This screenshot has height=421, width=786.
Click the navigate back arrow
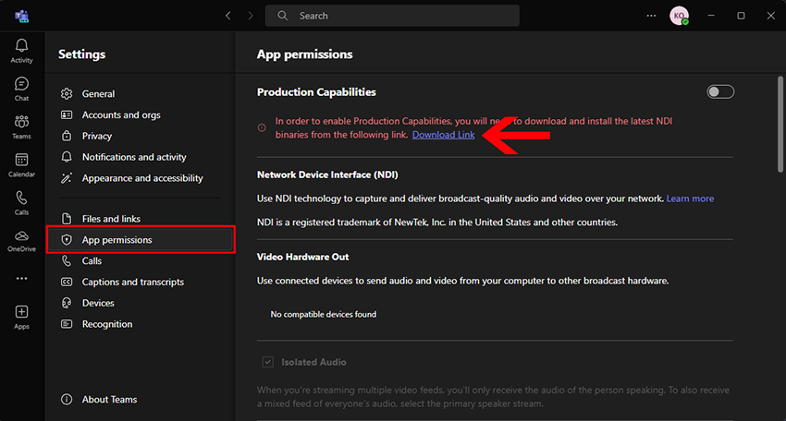(x=228, y=16)
